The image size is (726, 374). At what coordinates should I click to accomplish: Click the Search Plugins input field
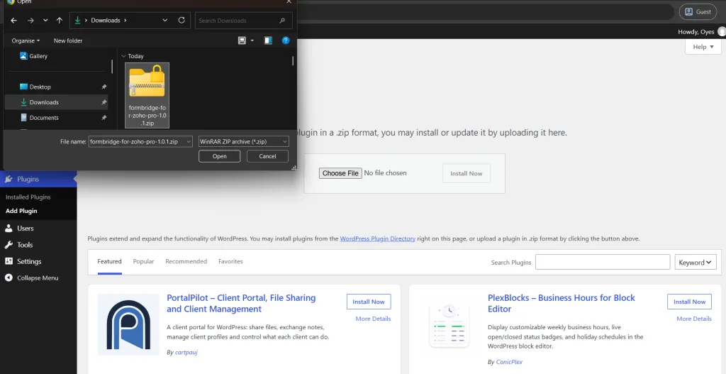(x=603, y=263)
